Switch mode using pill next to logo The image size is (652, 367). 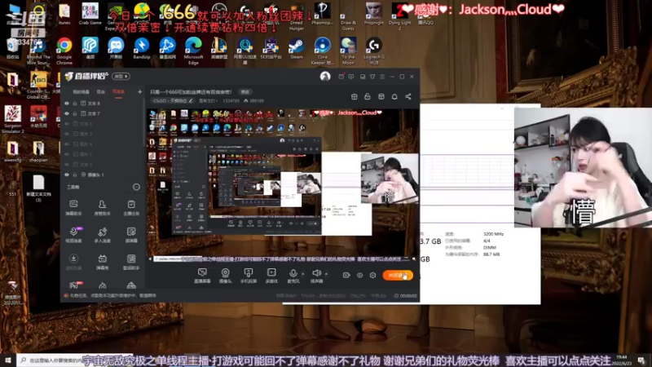121,76
